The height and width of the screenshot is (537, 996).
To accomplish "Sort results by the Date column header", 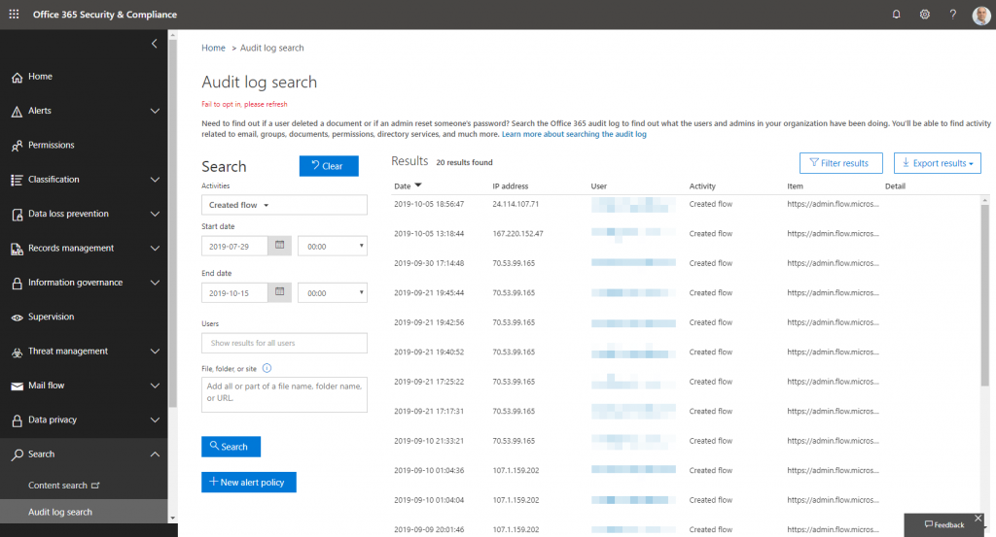I will pyautogui.click(x=403, y=185).
